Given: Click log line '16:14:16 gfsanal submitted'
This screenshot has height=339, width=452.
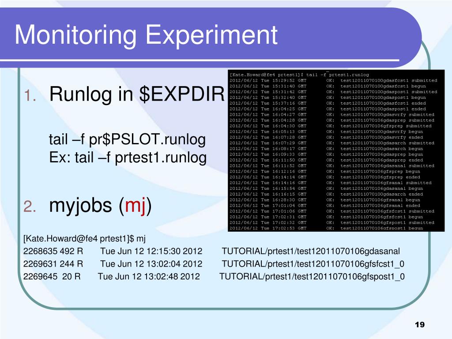Looking at the screenshot, I should click(330, 183).
